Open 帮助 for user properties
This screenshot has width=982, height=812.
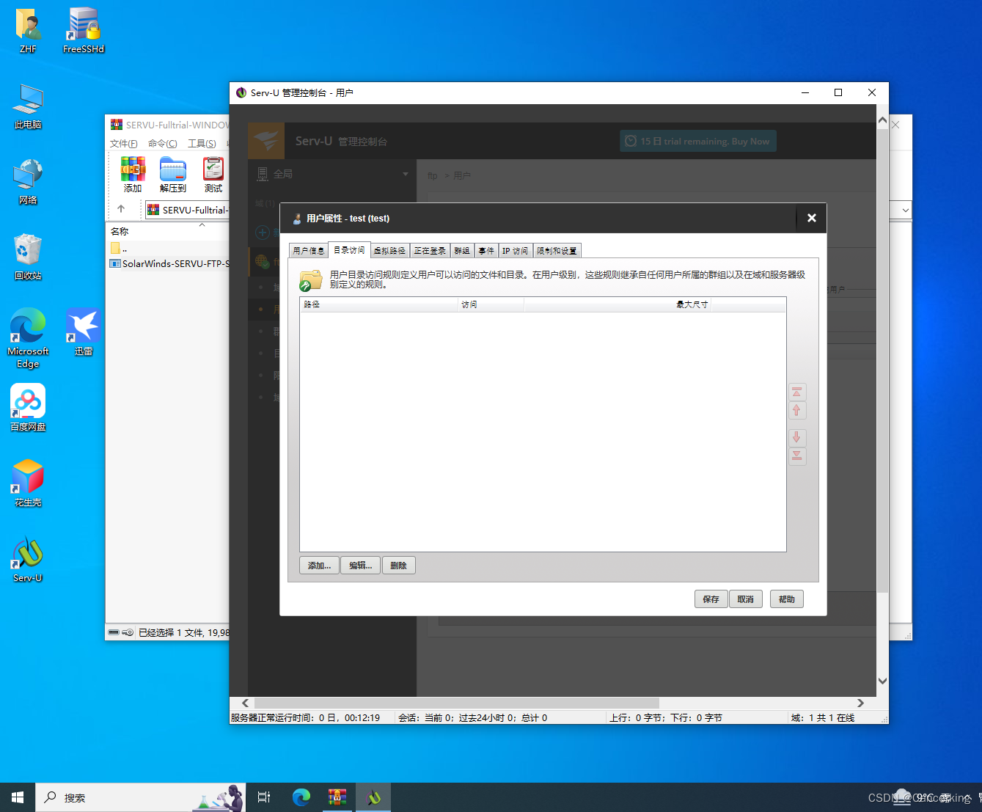tap(787, 599)
